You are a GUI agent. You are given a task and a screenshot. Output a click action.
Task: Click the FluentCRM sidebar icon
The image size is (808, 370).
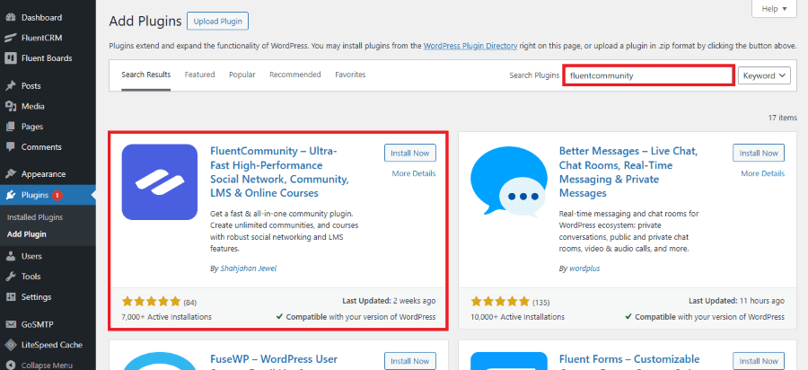10,38
